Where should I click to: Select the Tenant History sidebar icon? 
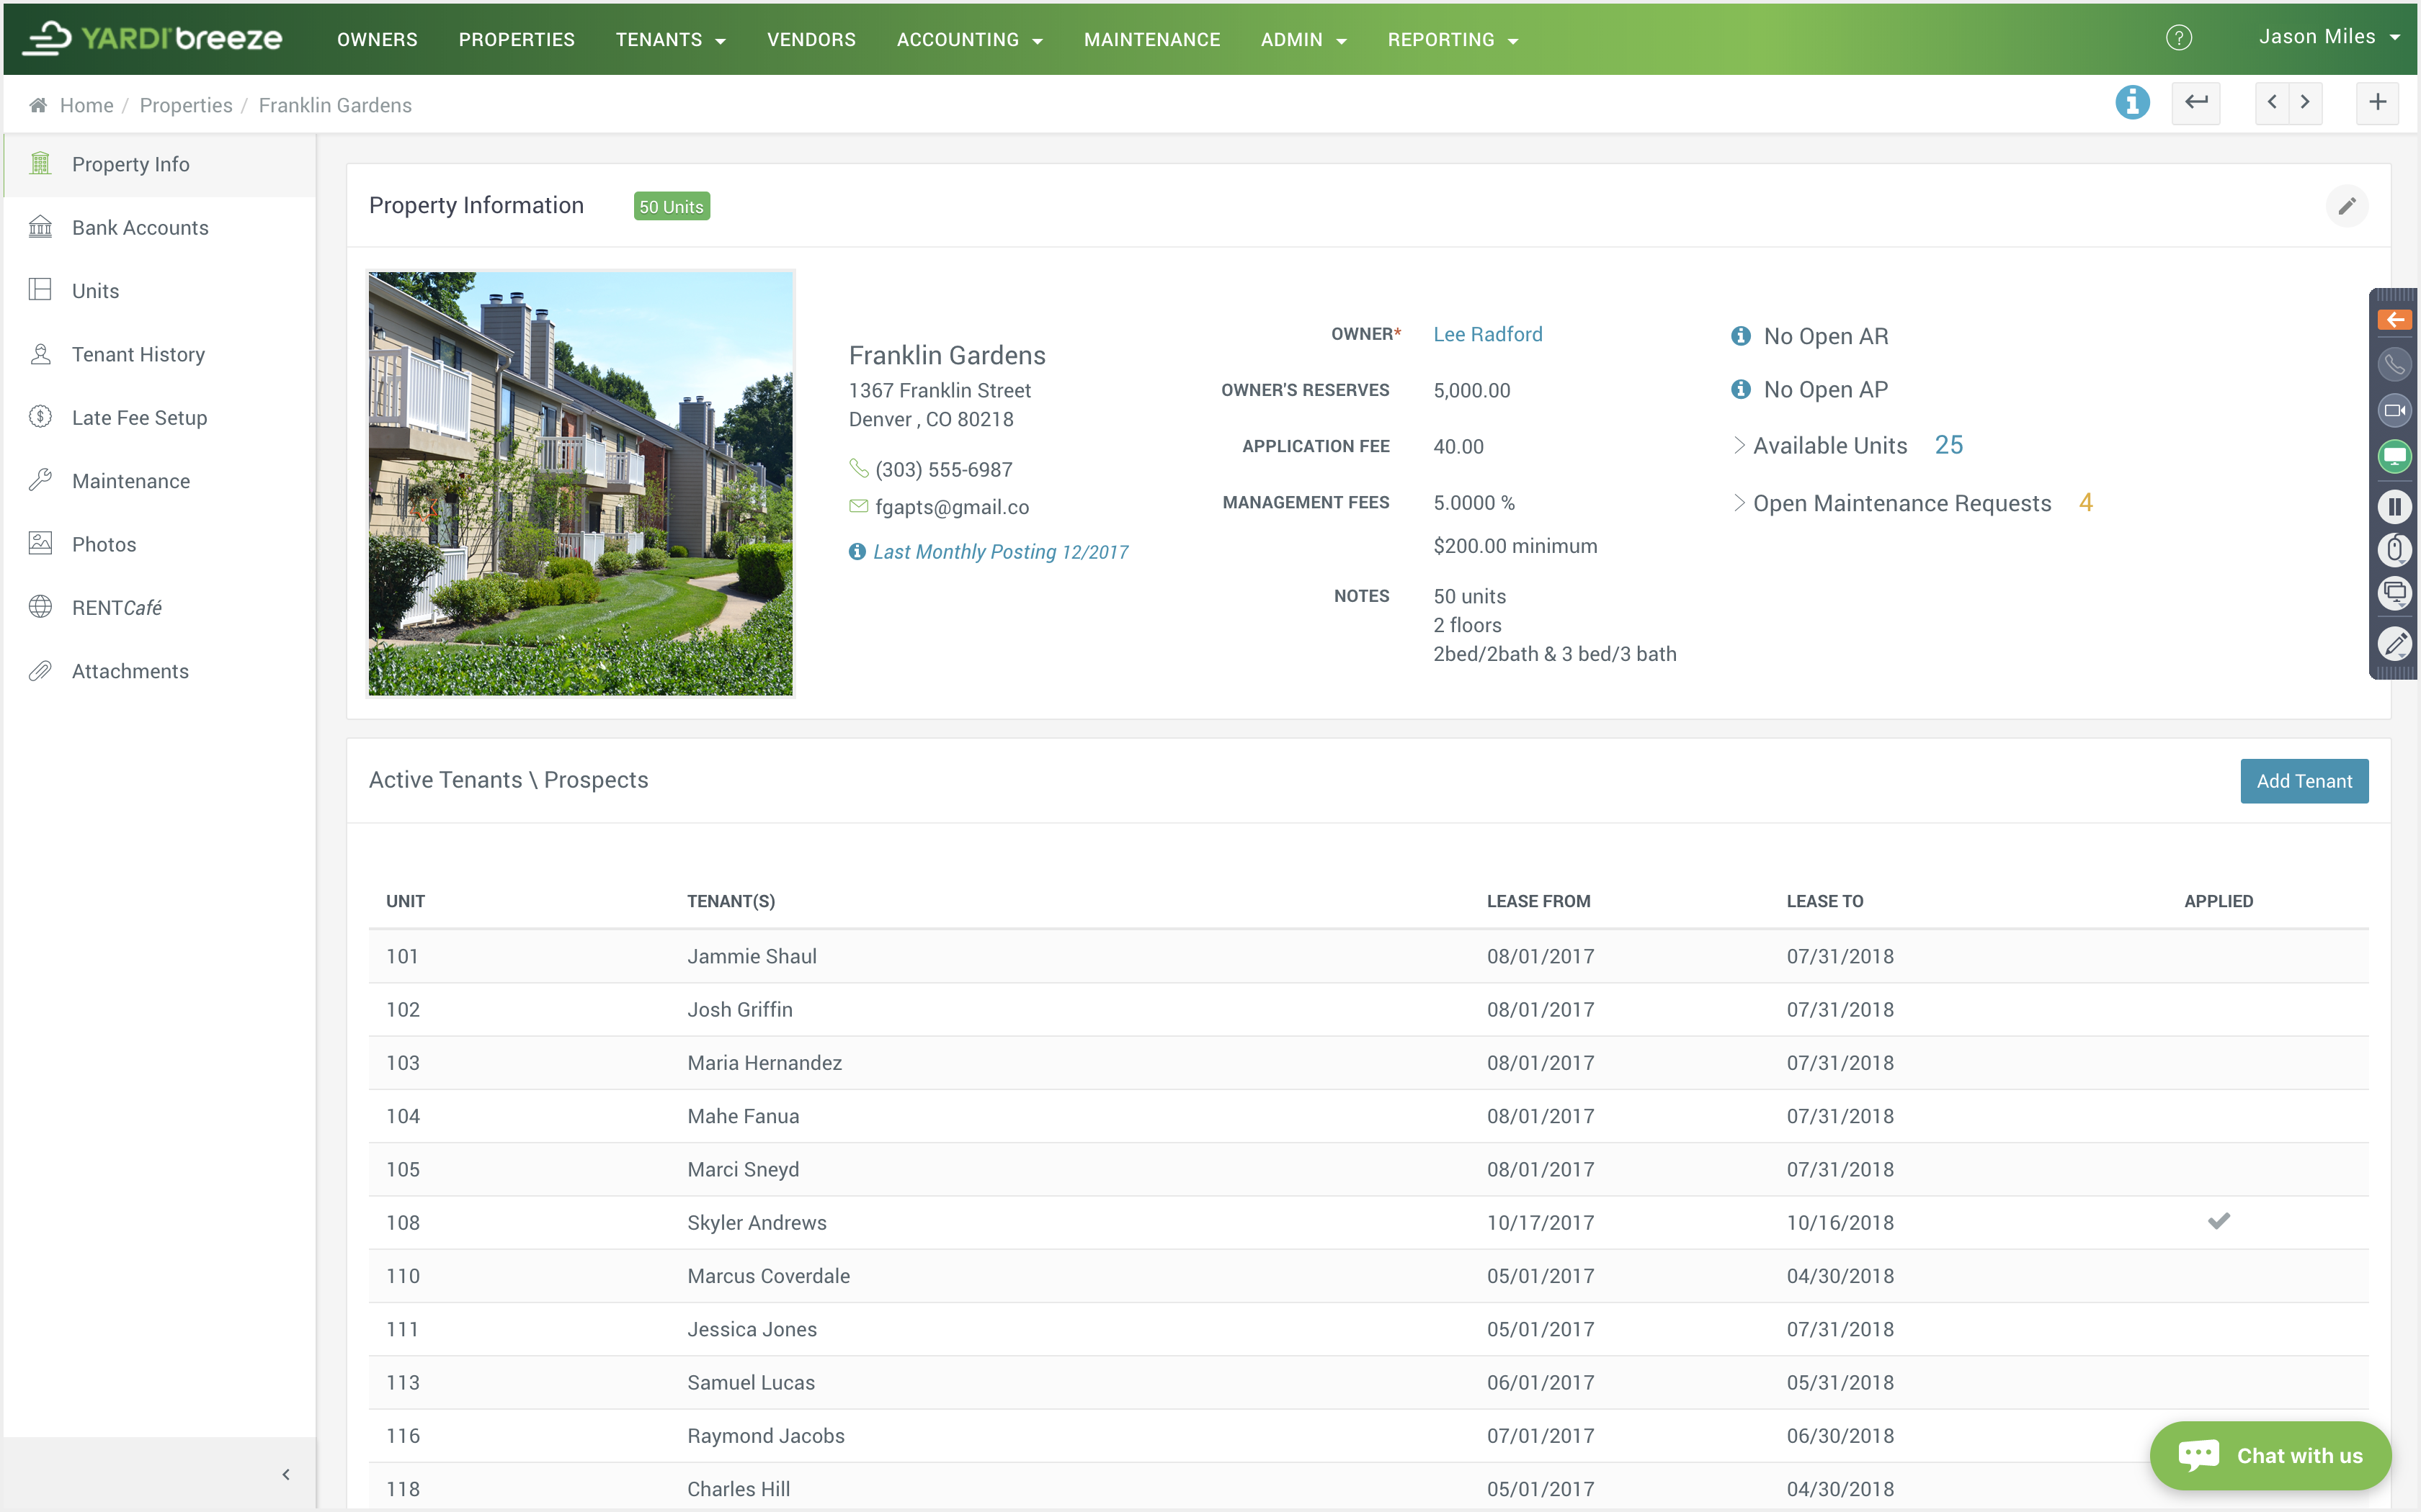pos(40,354)
